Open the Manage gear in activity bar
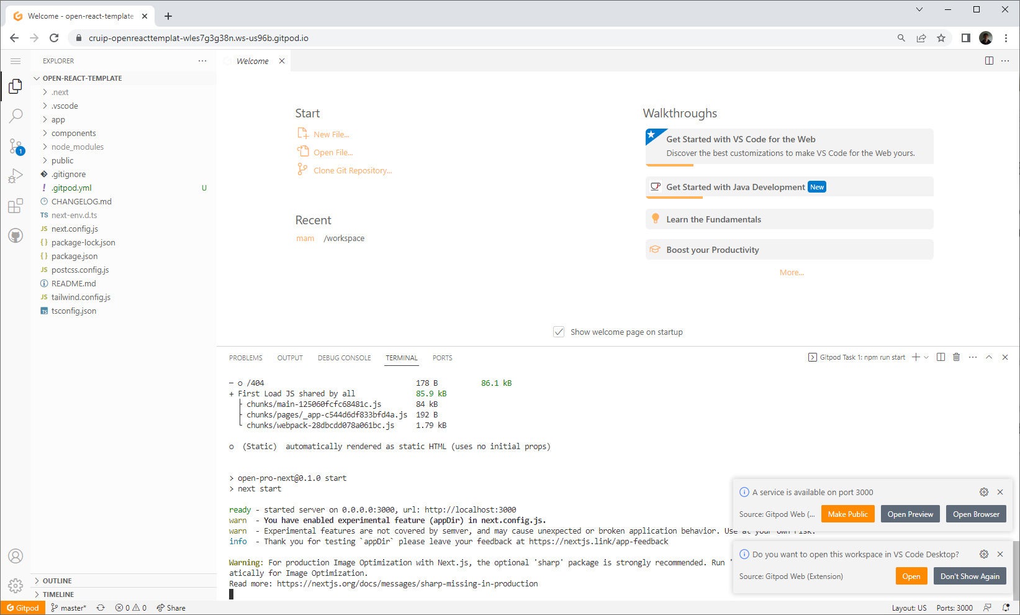Screen dimensions: 1020x615 [16, 585]
